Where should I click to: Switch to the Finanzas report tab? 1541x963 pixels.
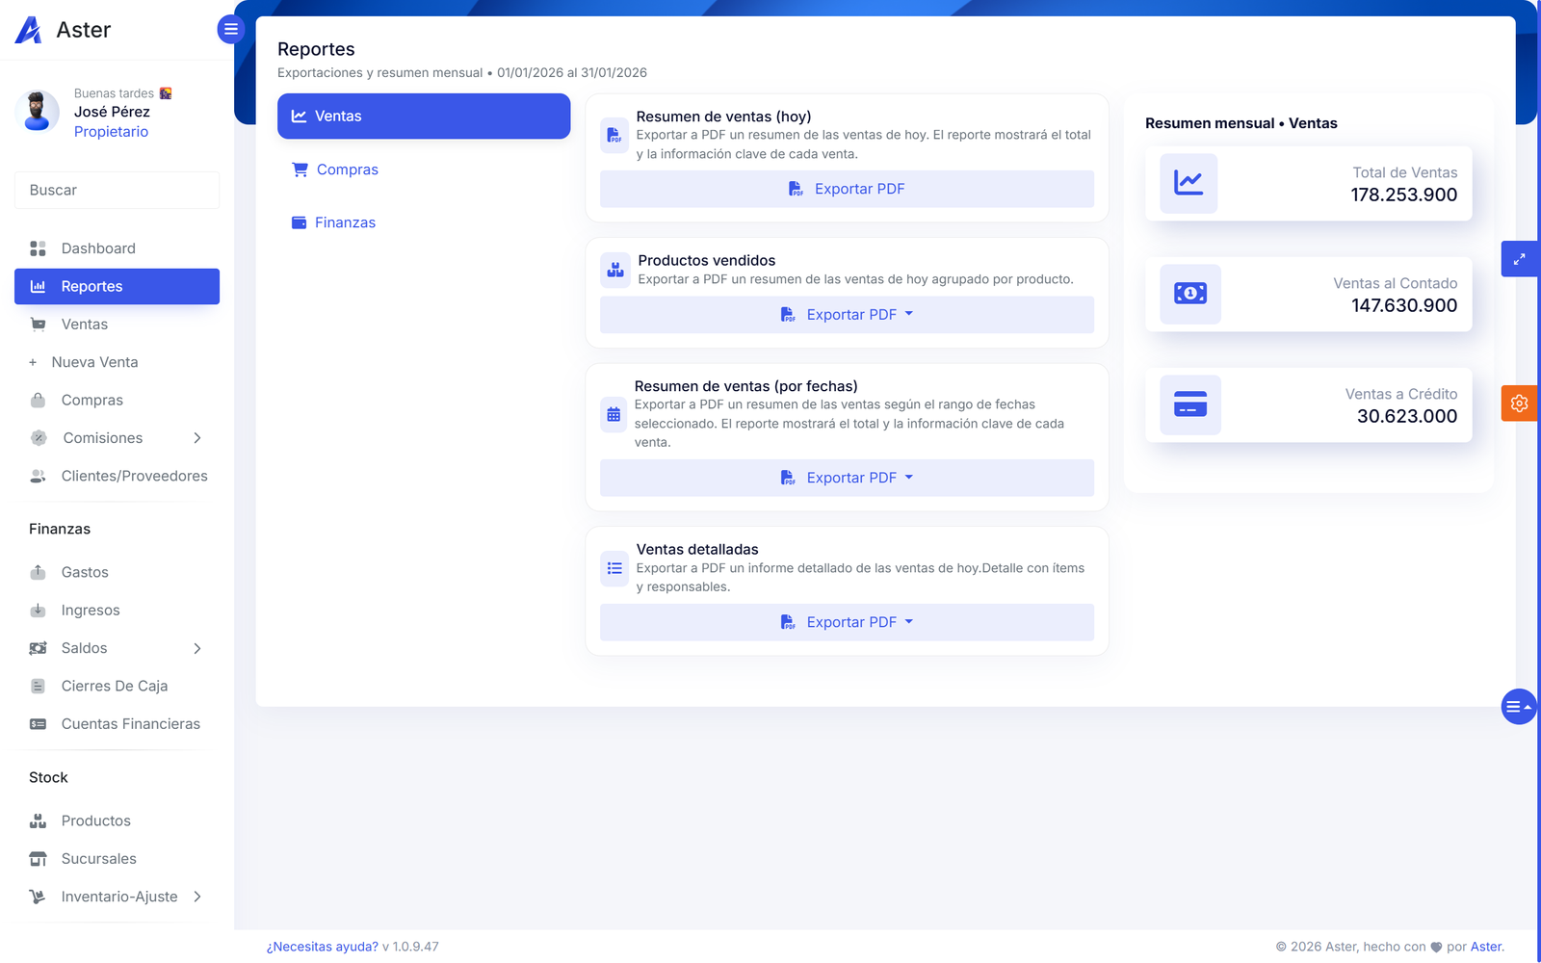pos(345,222)
